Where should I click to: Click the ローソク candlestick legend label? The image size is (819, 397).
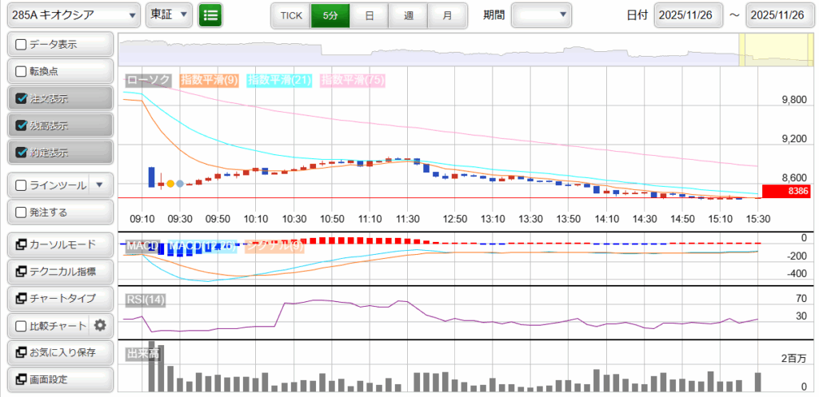pyautogui.click(x=149, y=80)
